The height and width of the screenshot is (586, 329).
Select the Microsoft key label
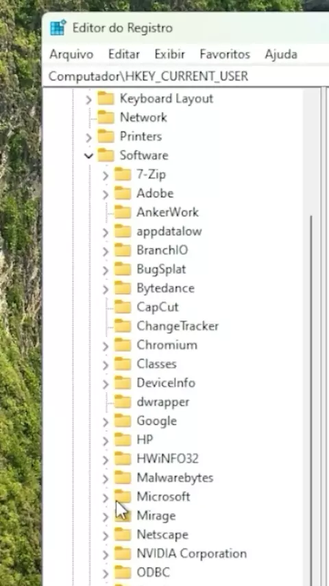pyautogui.click(x=164, y=497)
